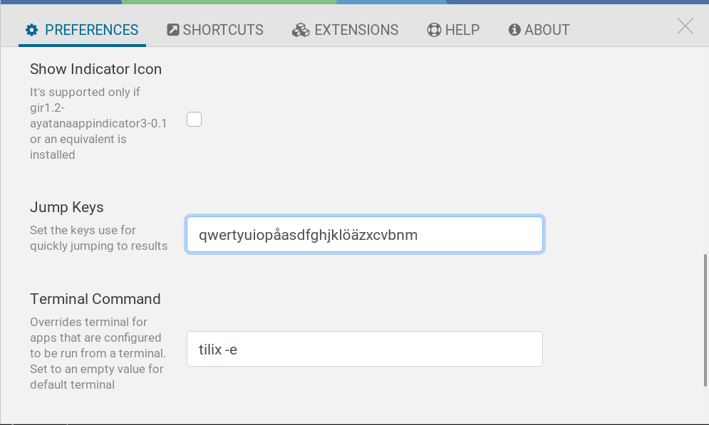
Task: Select the lifebuoy icon next to HELP
Action: point(433,29)
